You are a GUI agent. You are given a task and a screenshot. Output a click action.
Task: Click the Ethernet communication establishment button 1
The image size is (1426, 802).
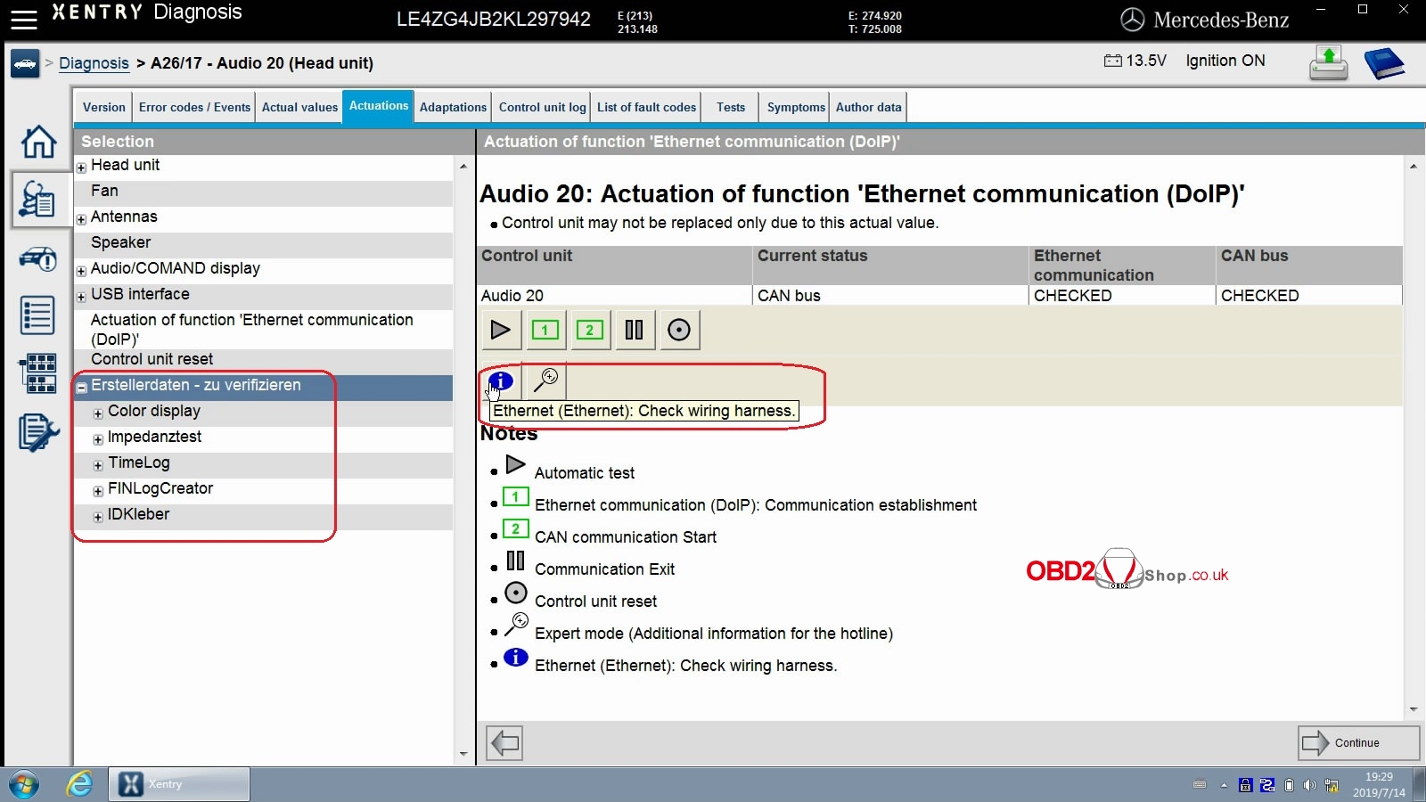[545, 331]
